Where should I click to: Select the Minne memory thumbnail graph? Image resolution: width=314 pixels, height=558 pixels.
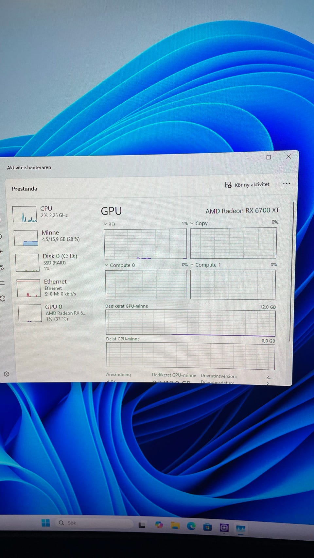pos(26,238)
